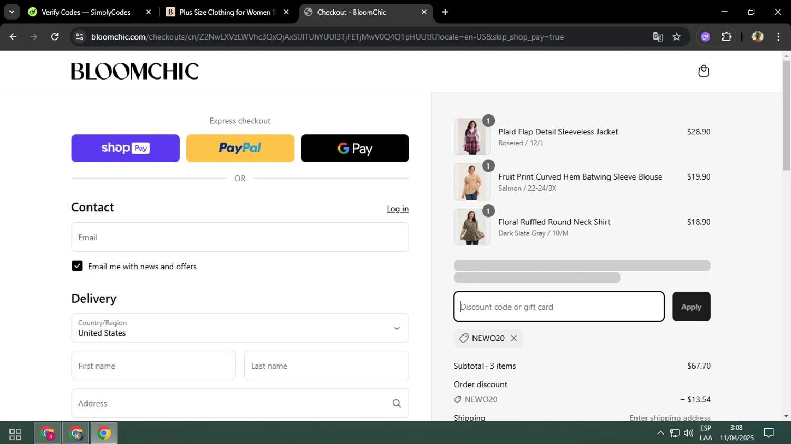Focus the Email input field

click(x=240, y=237)
